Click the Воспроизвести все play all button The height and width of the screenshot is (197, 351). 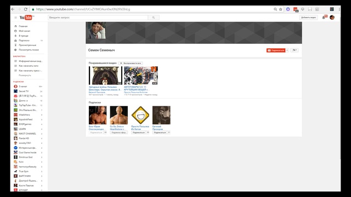(x=131, y=63)
